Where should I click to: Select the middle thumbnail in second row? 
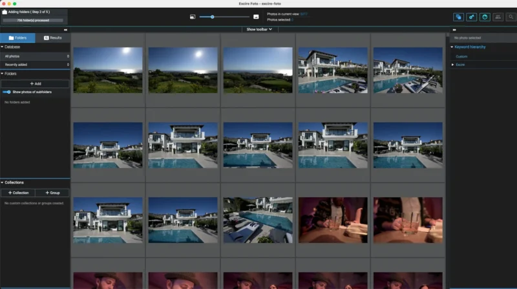[x=258, y=145]
